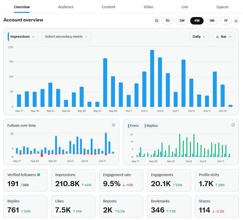Click the Engagement rate stat card
This screenshot has width=243, height=220.
(121, 180)
